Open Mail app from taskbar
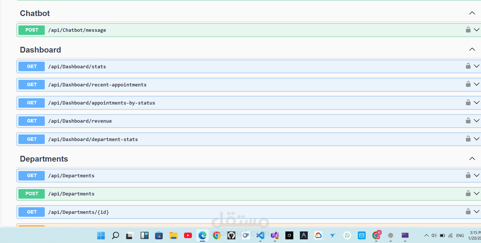 pos(362,235)
